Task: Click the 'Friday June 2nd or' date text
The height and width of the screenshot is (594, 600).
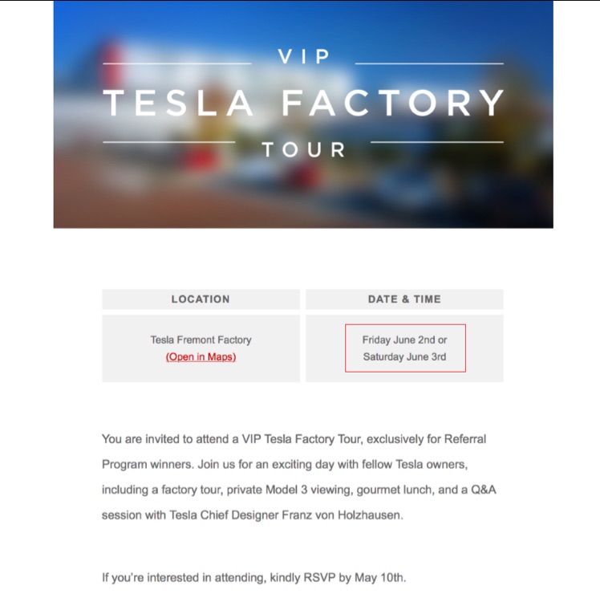Action: click(x=404, y=340)
